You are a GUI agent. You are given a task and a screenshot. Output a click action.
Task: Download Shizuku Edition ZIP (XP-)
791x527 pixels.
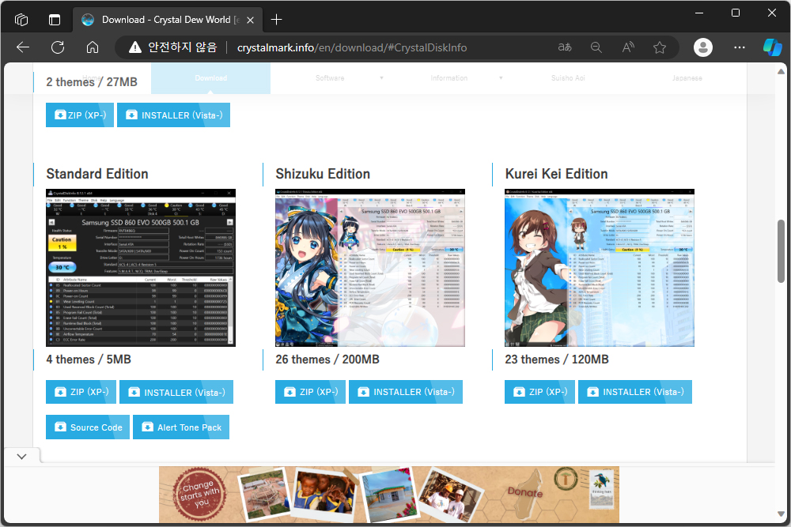[x=310, y=392]
